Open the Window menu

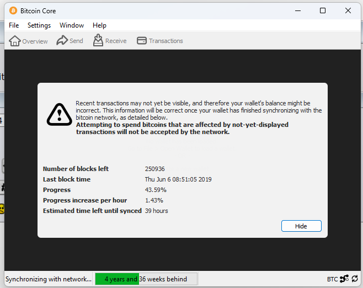pos(72,25)
